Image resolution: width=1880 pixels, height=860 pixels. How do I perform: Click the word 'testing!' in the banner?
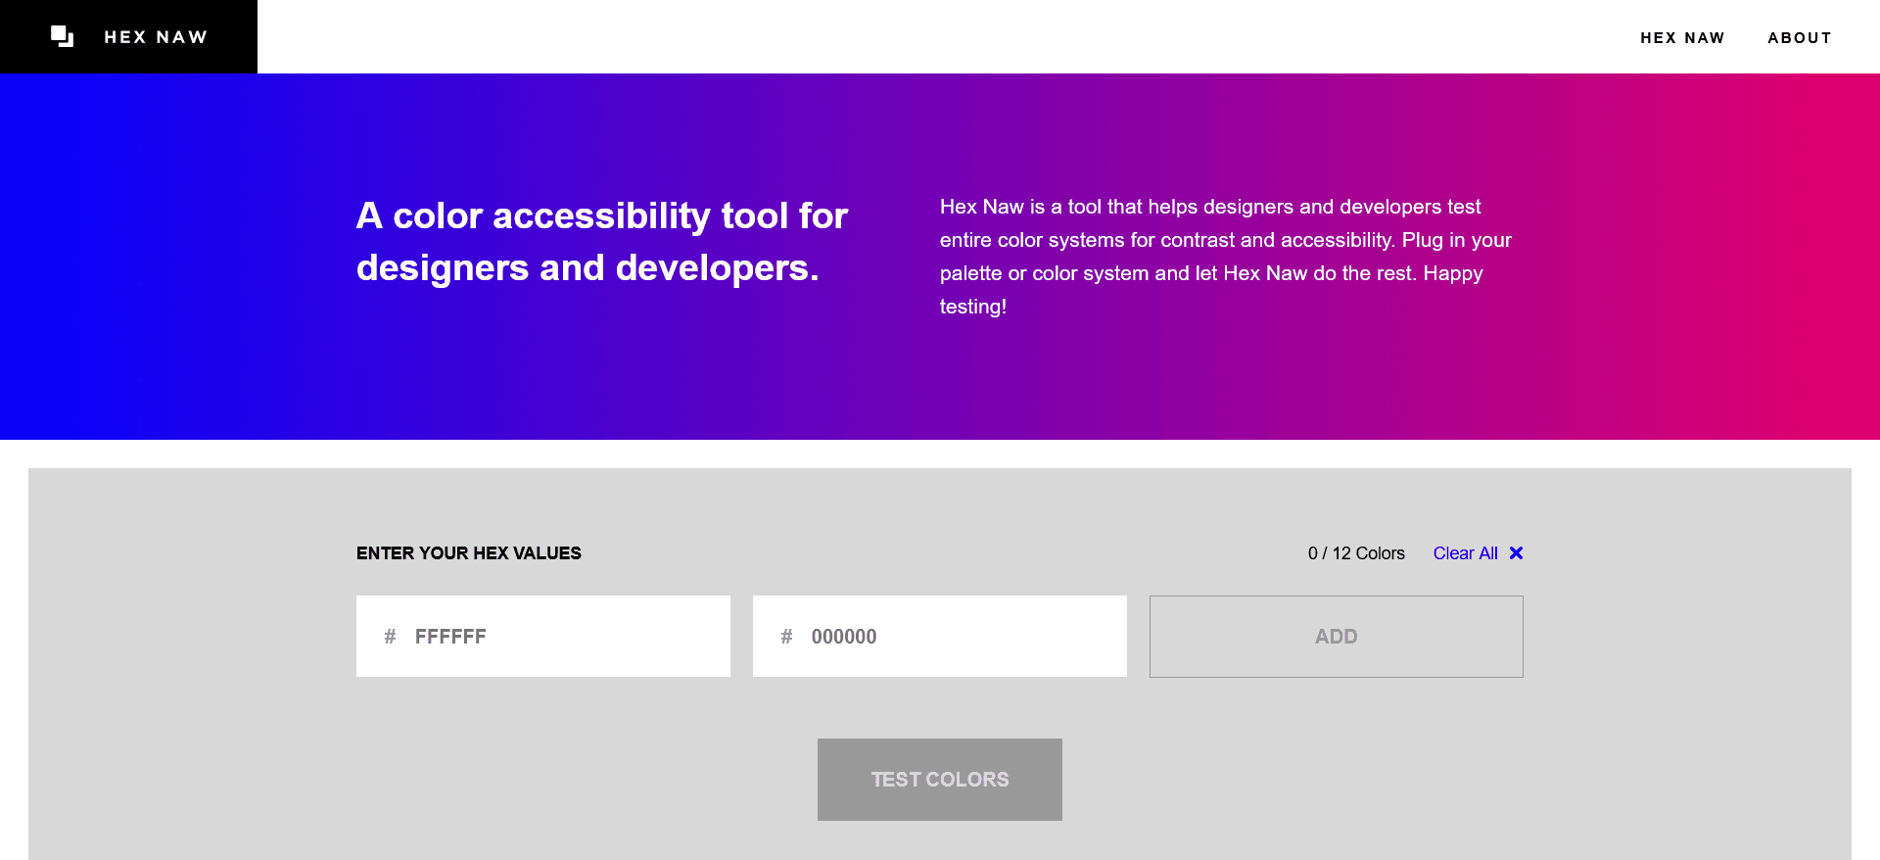(x=972, y=307)
